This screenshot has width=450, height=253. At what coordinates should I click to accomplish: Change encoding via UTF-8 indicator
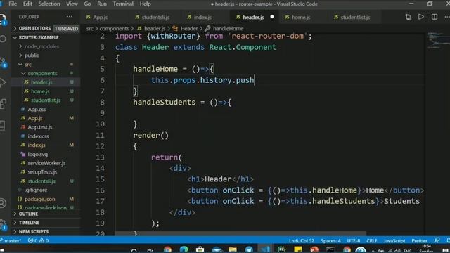click(354, 240)
